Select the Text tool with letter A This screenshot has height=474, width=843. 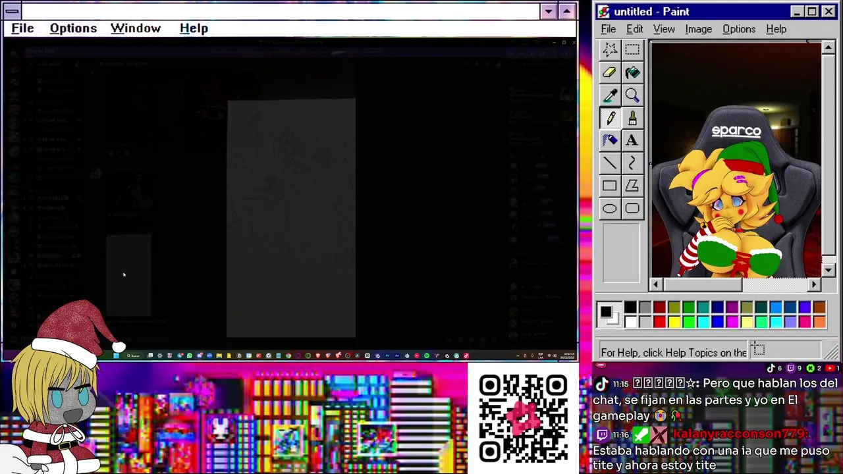click(632, 140)
